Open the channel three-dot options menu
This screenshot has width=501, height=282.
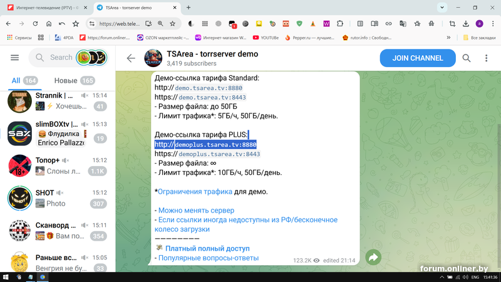pos(487,58)
